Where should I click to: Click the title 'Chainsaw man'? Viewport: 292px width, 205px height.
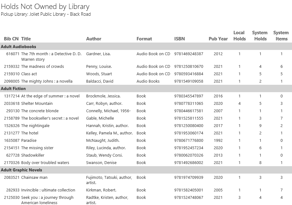[x=34, y=178]
